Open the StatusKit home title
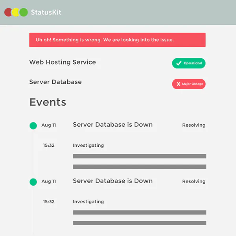Screen dimensions: 236x236 click(46, 12)
